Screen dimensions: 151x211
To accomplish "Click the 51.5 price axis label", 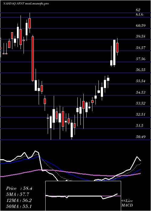I will [140, 126].
